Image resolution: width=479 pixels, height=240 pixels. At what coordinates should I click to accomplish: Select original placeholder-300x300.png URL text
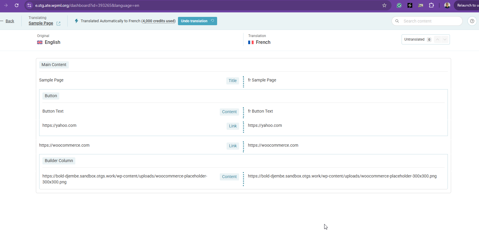click(x=125, y=179)
